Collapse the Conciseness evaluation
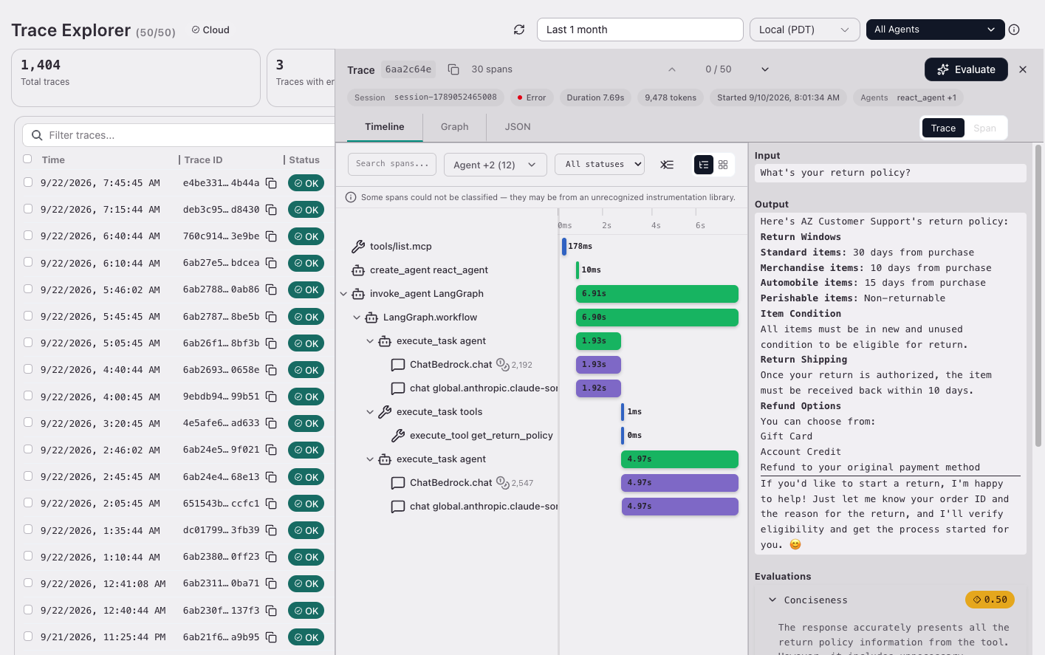Image resolution: width=1045 pixels, height=655 pixels. click(772, 600)
